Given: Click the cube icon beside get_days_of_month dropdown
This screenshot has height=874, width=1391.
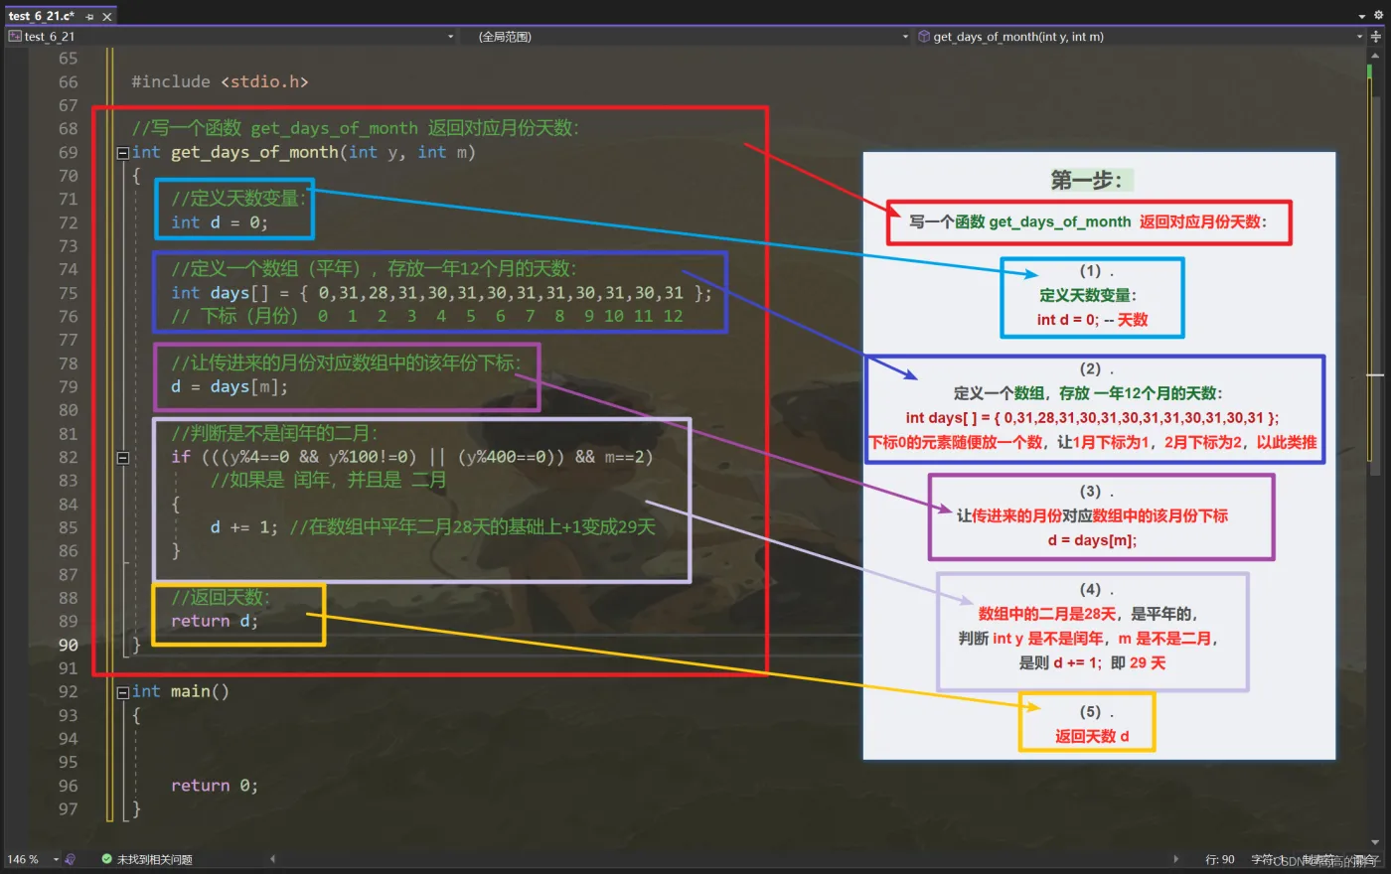Looking at the screenshot, I should 924,37.
